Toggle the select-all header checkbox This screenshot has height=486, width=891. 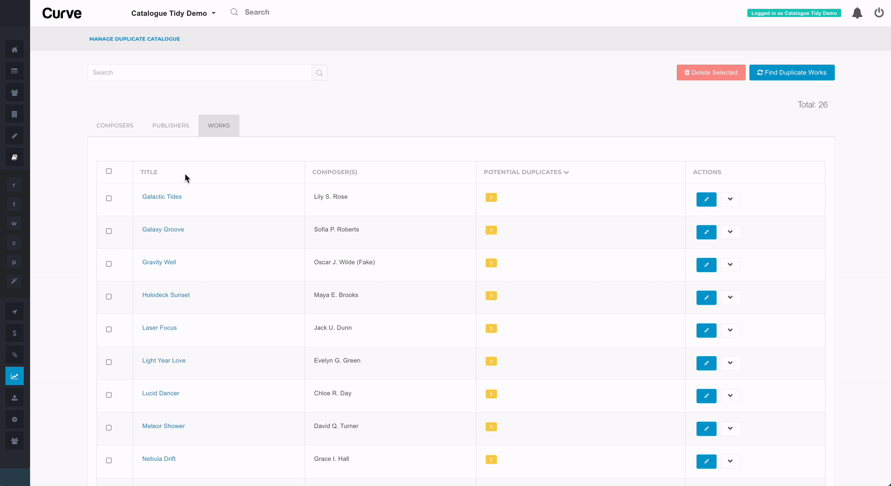[109, 171]
